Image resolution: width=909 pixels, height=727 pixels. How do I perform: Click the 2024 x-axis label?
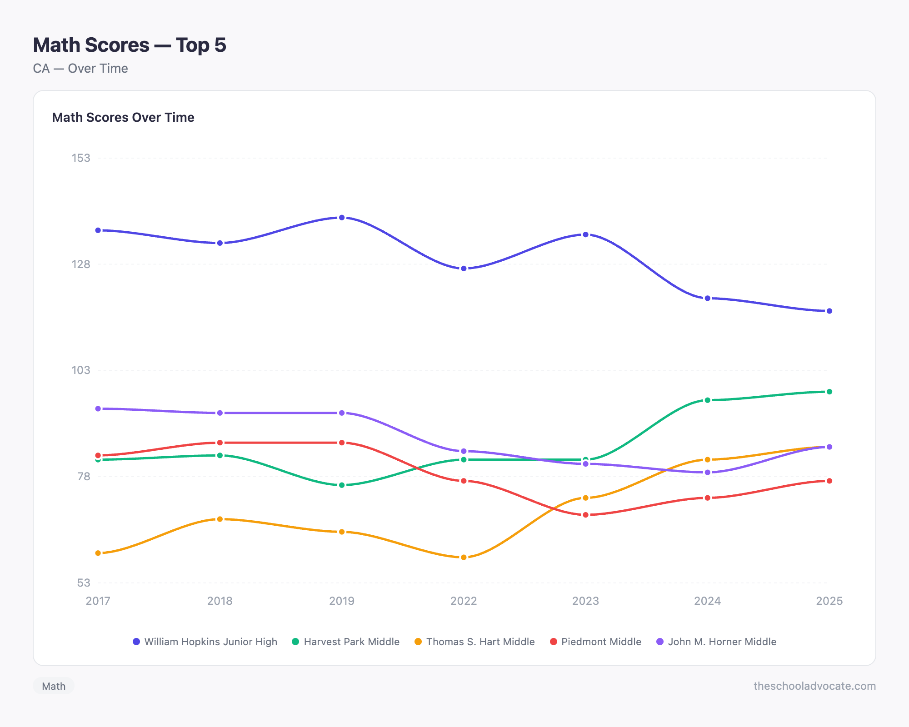[708, 601]
